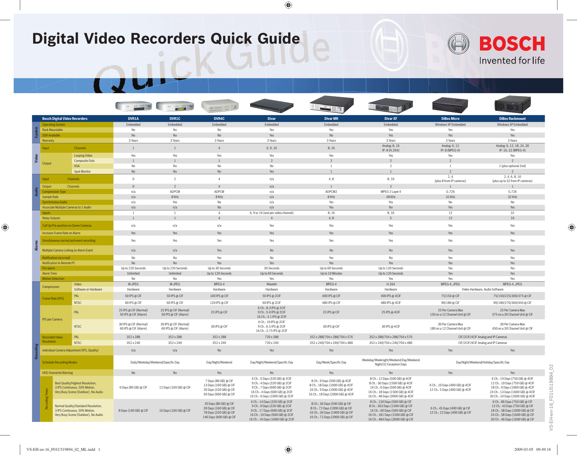
Task: Click the 'Digital Video Recorders Quick Guide' title
Action: 166,38
